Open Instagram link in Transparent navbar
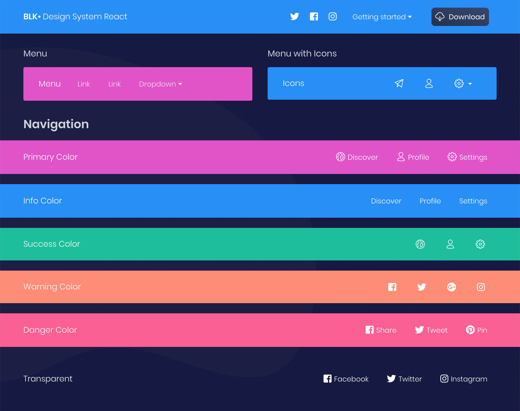Image resolution: width=520 pixels, height=411 pixels. [x=464, y=379]
